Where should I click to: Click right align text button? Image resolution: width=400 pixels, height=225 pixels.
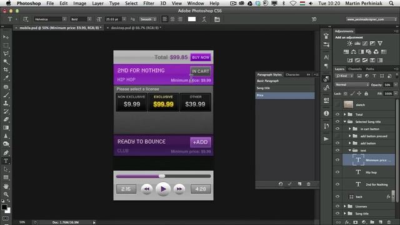pos(181,19)
